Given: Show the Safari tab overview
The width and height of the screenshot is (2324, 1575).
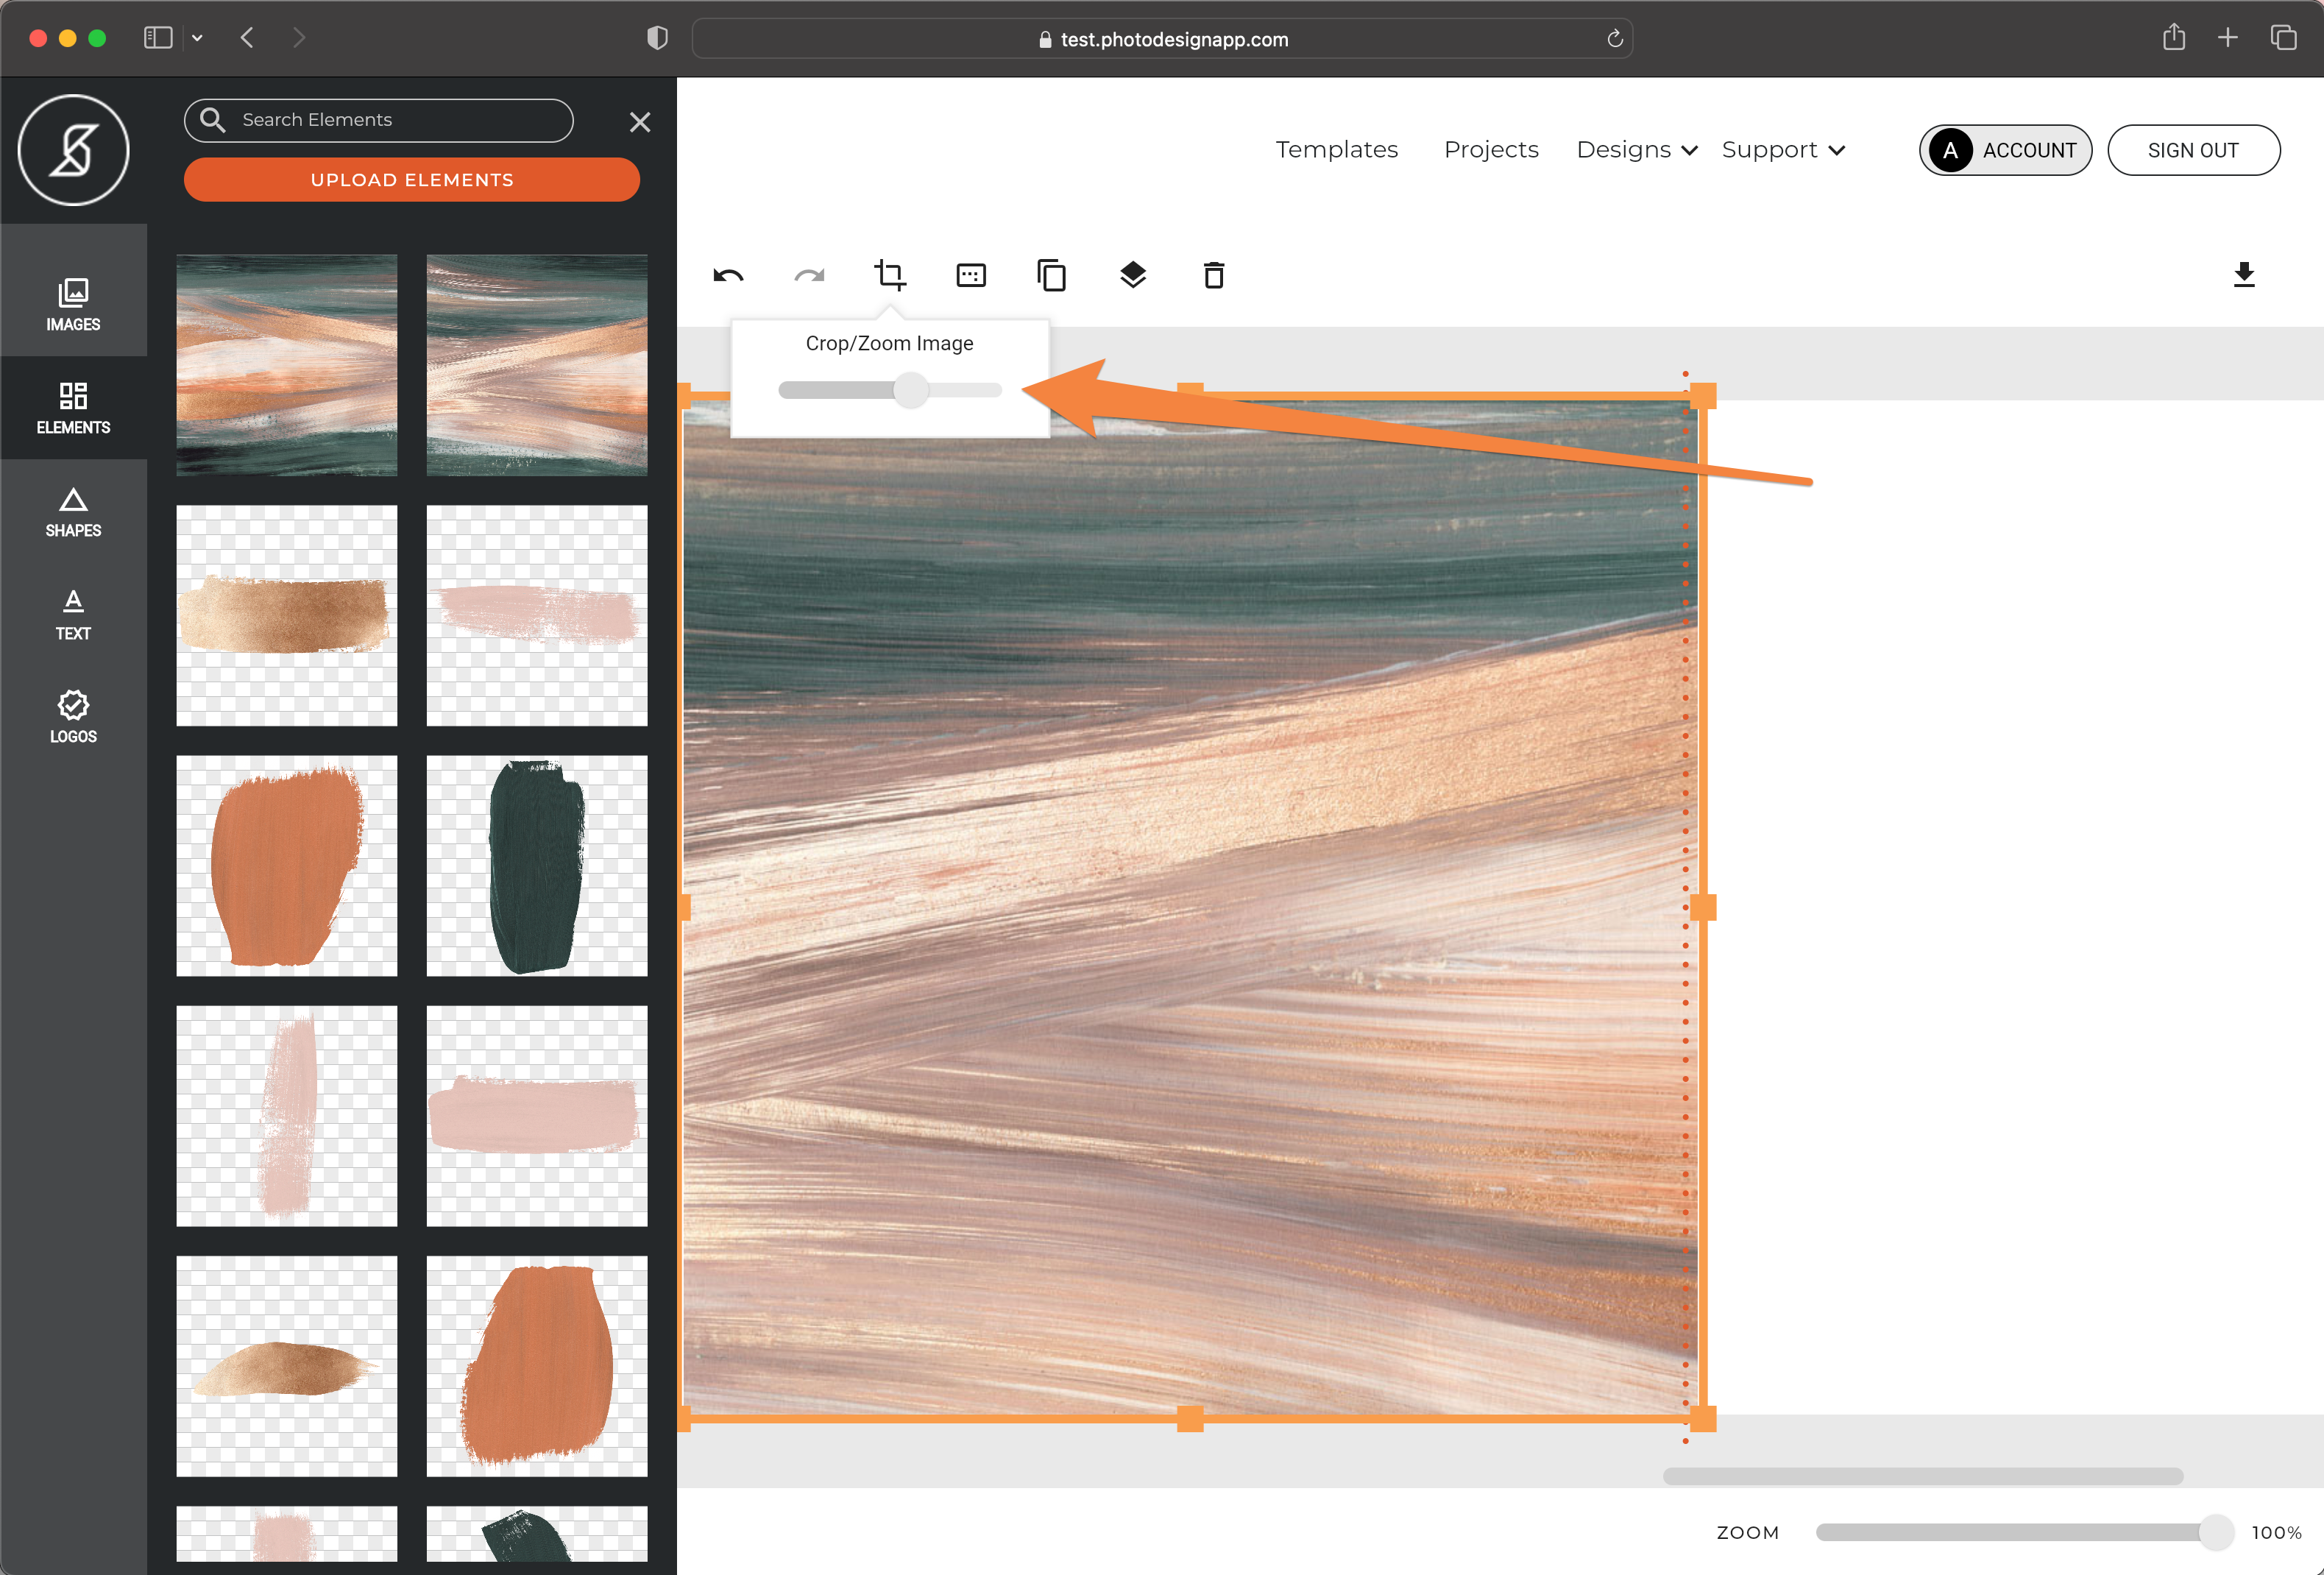Looking at the screenshot, I should pyautogui.click(x=2283, y=38).
